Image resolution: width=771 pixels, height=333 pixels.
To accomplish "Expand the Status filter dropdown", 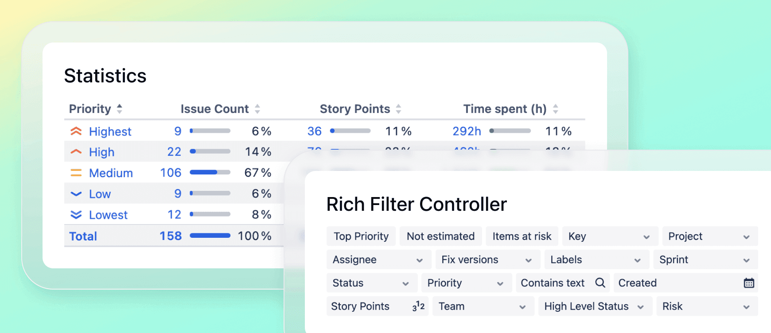I will tap(372, 283).
